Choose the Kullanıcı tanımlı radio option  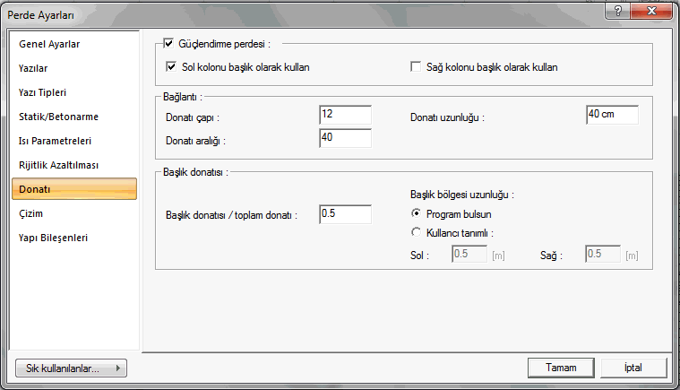[416, 232]
